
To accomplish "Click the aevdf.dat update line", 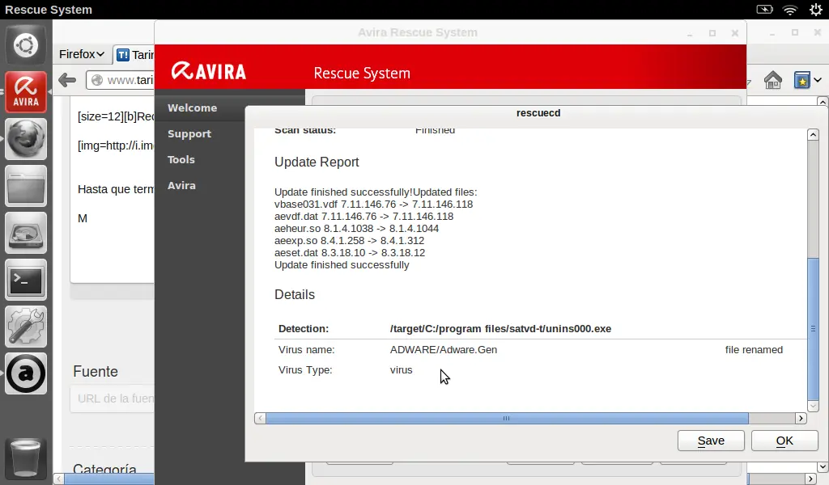I will click(x=363, y=217).
